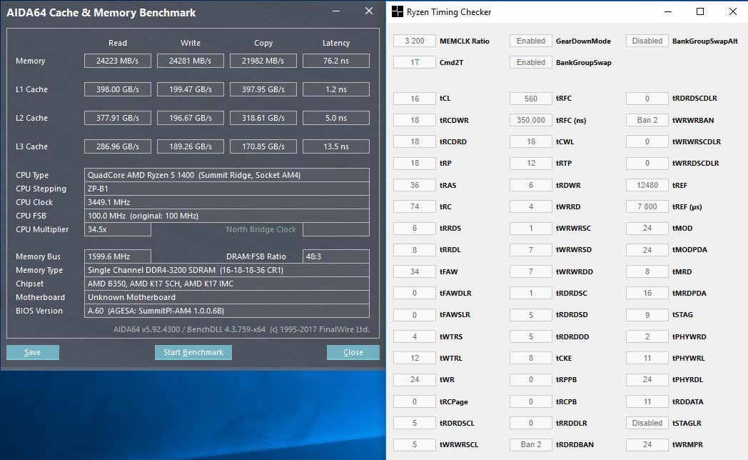This screenshot has width=748, height=460.
Task: Click the tWR value box
Action: tap(415, 379)
